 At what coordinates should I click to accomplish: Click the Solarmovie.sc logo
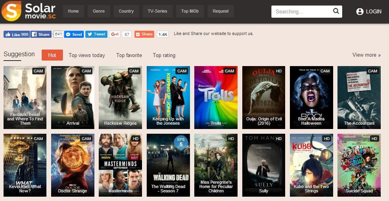29,11
